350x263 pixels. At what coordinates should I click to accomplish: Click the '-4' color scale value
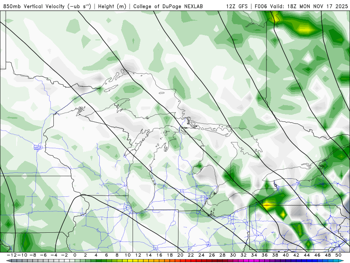click(x=54, y=255)
